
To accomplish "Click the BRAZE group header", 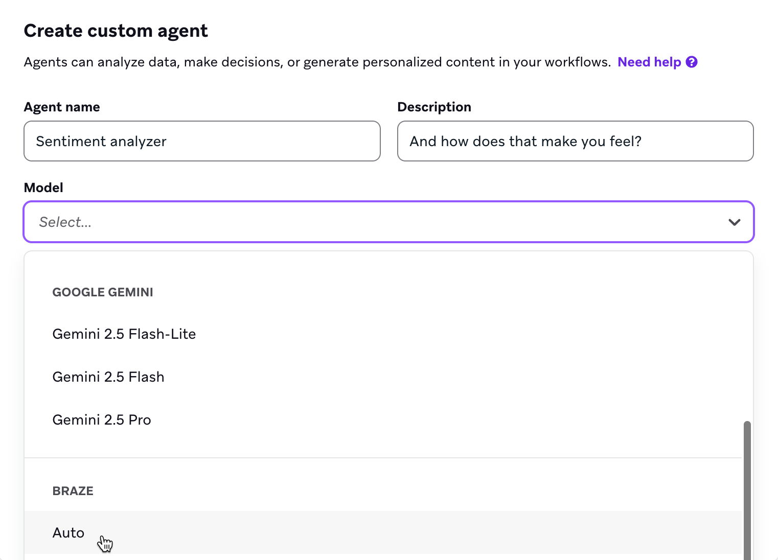I will point(73,491).
